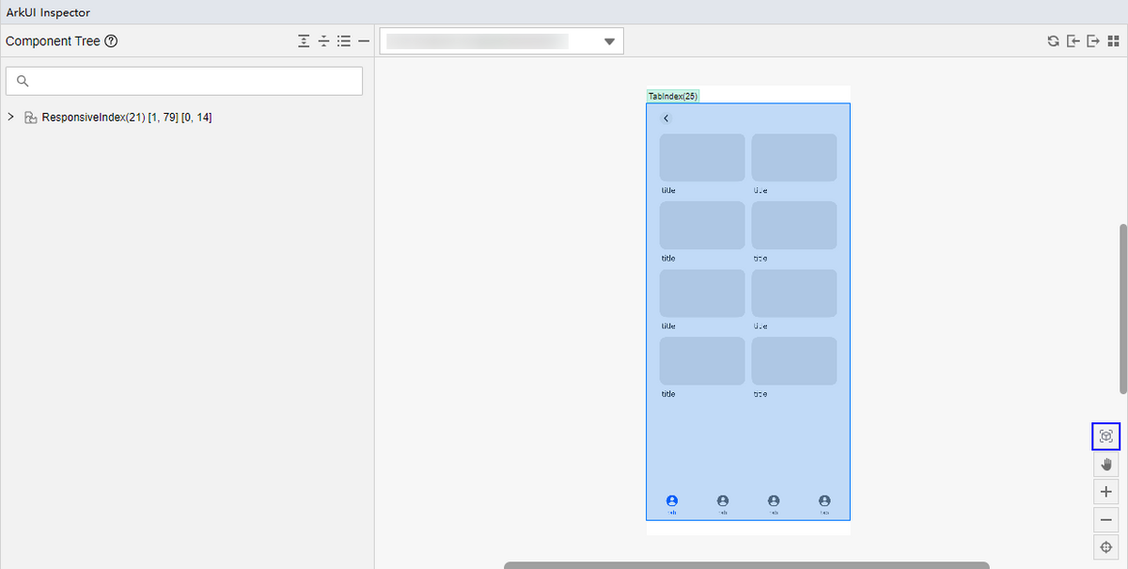
Task: Toggle the hand pan tool
Action: click(x=1105, y=464)
